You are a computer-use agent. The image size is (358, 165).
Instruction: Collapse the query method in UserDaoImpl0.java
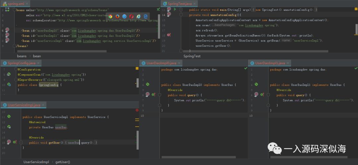tap(159, 95)
